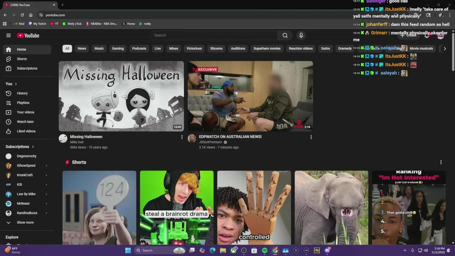Show hidden system tray icons
The height and width of the screenshot is (256, 455).
tap(405, 250)
